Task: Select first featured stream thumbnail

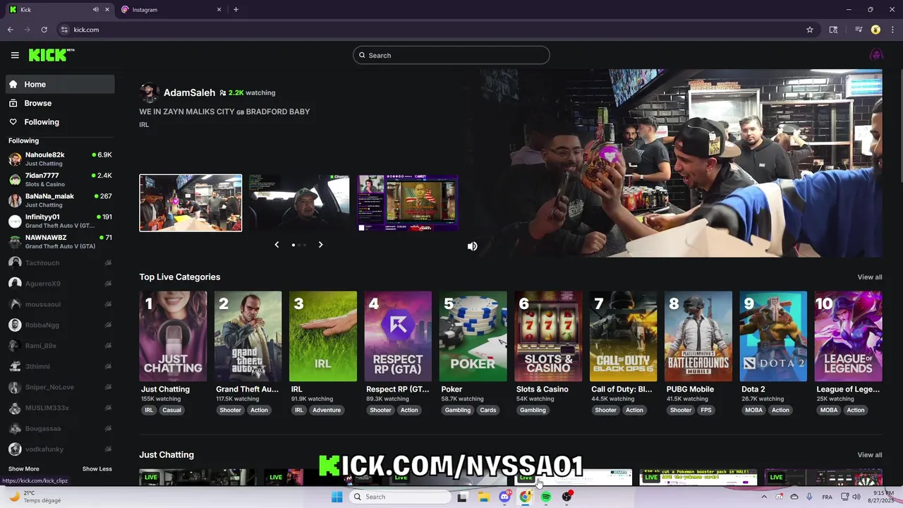Action: coord(190,203)
